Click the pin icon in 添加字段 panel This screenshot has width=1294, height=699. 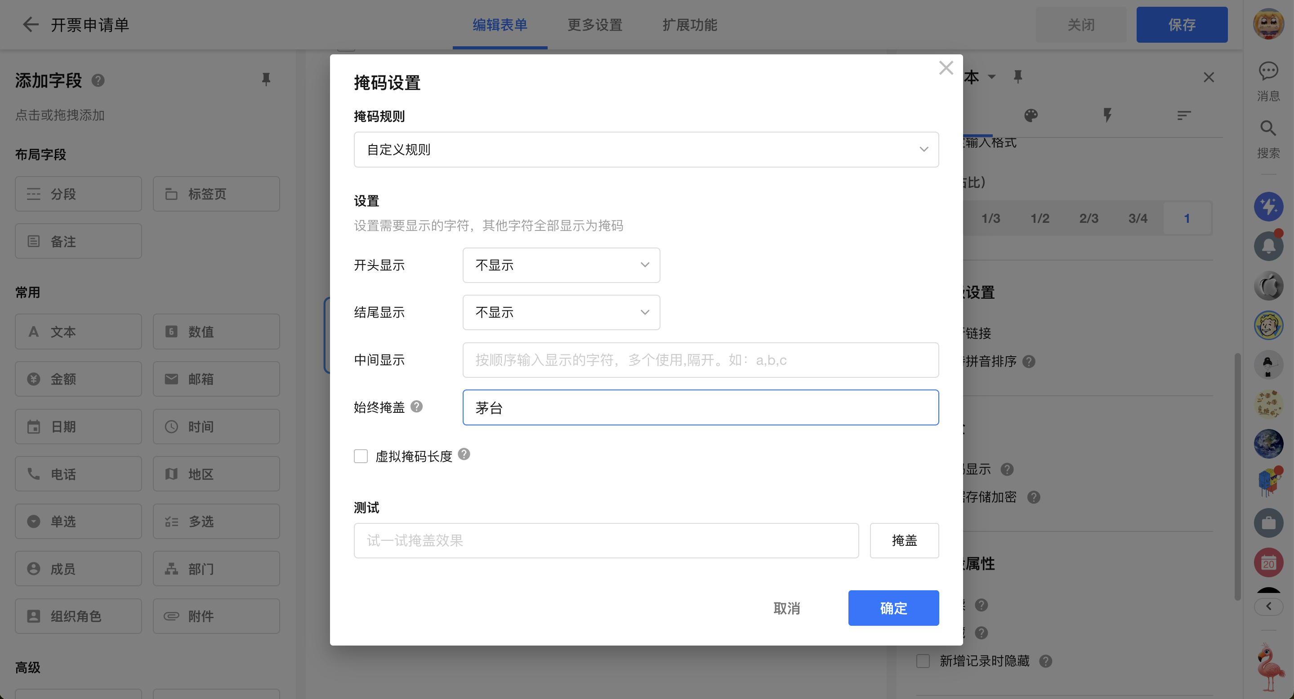[266, 79]
